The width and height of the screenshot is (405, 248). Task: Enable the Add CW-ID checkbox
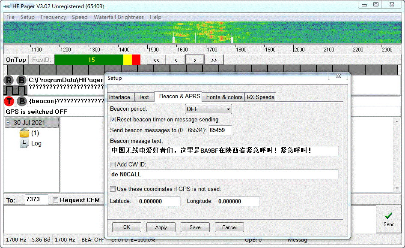click(113, 165)
